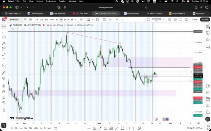
Task: Add a symbol with the plus button
Action: click(30, 19)
